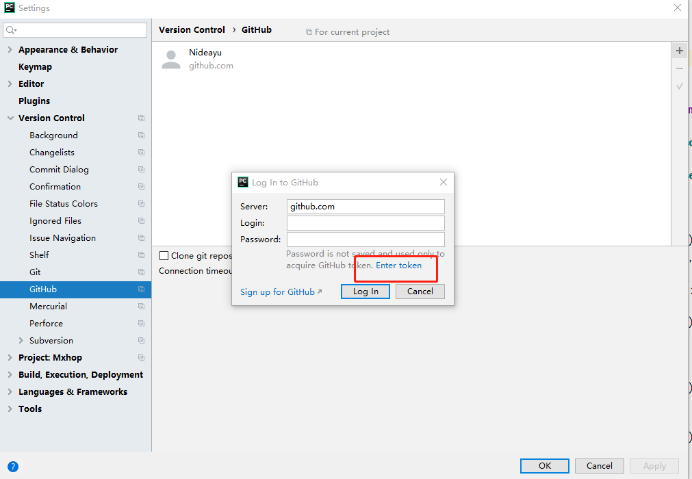Select Background under Version Control
Viewport: 692px width, 479px height.
point(53,135)
